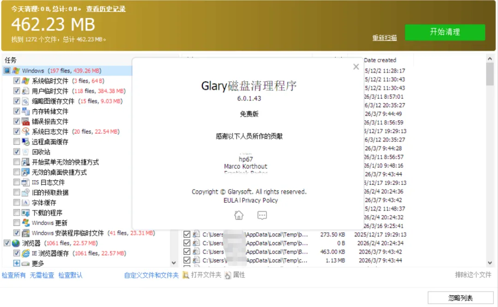
Task: Click the 系统日志文件 icon
Action: click(26, 131)
